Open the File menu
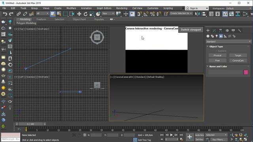 point(4,8)
